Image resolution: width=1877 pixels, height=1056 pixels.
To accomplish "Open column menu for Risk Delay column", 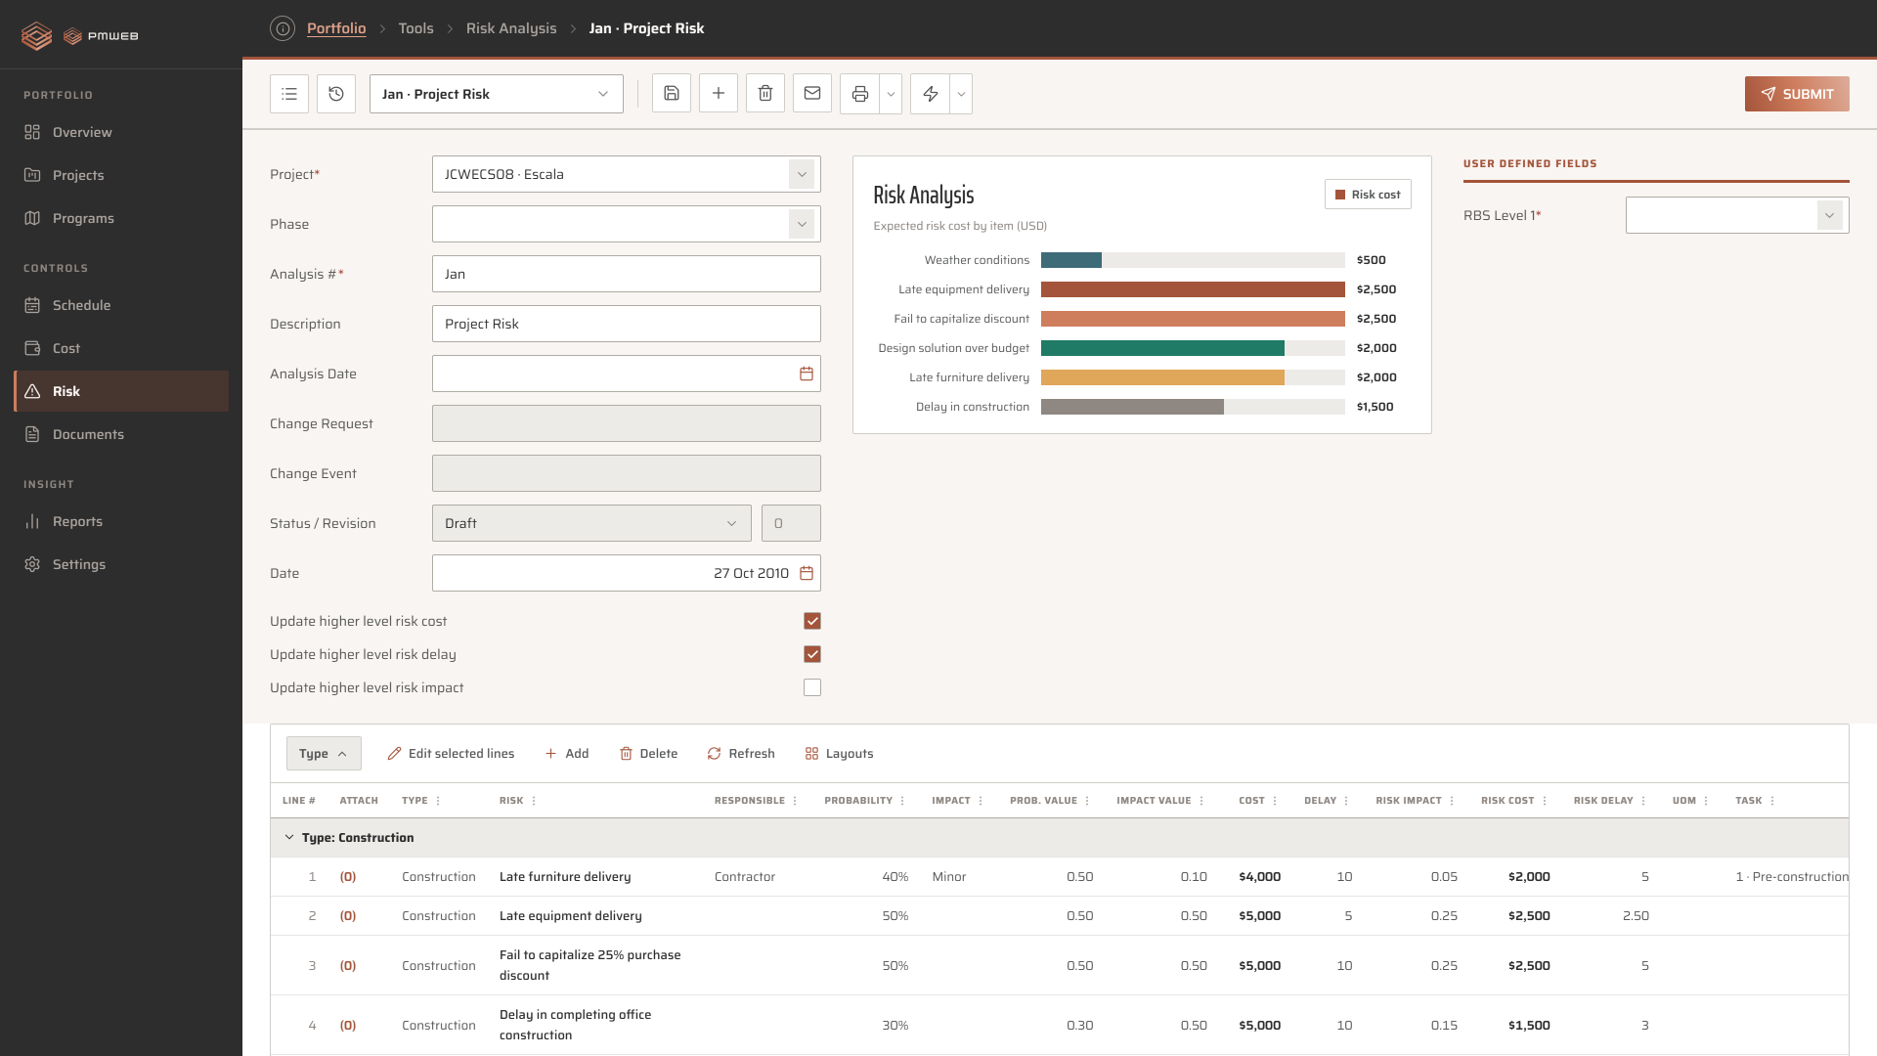I will click(1643, 801).
